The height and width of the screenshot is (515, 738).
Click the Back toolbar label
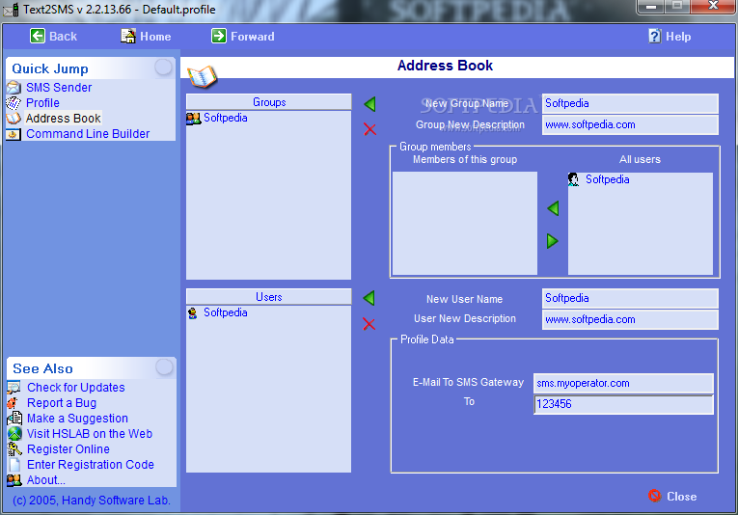63,37
